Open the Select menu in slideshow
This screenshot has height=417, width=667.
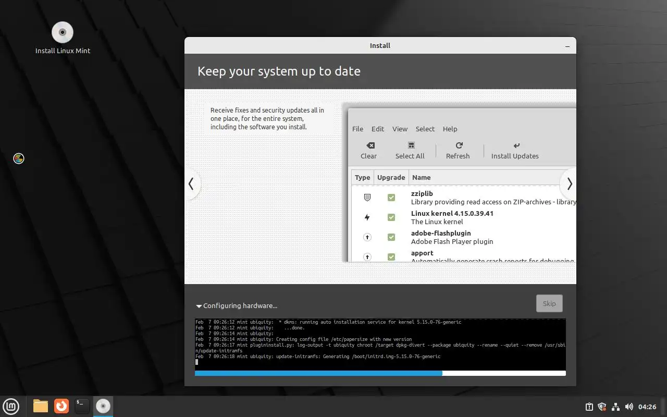(x=425, y=129)
